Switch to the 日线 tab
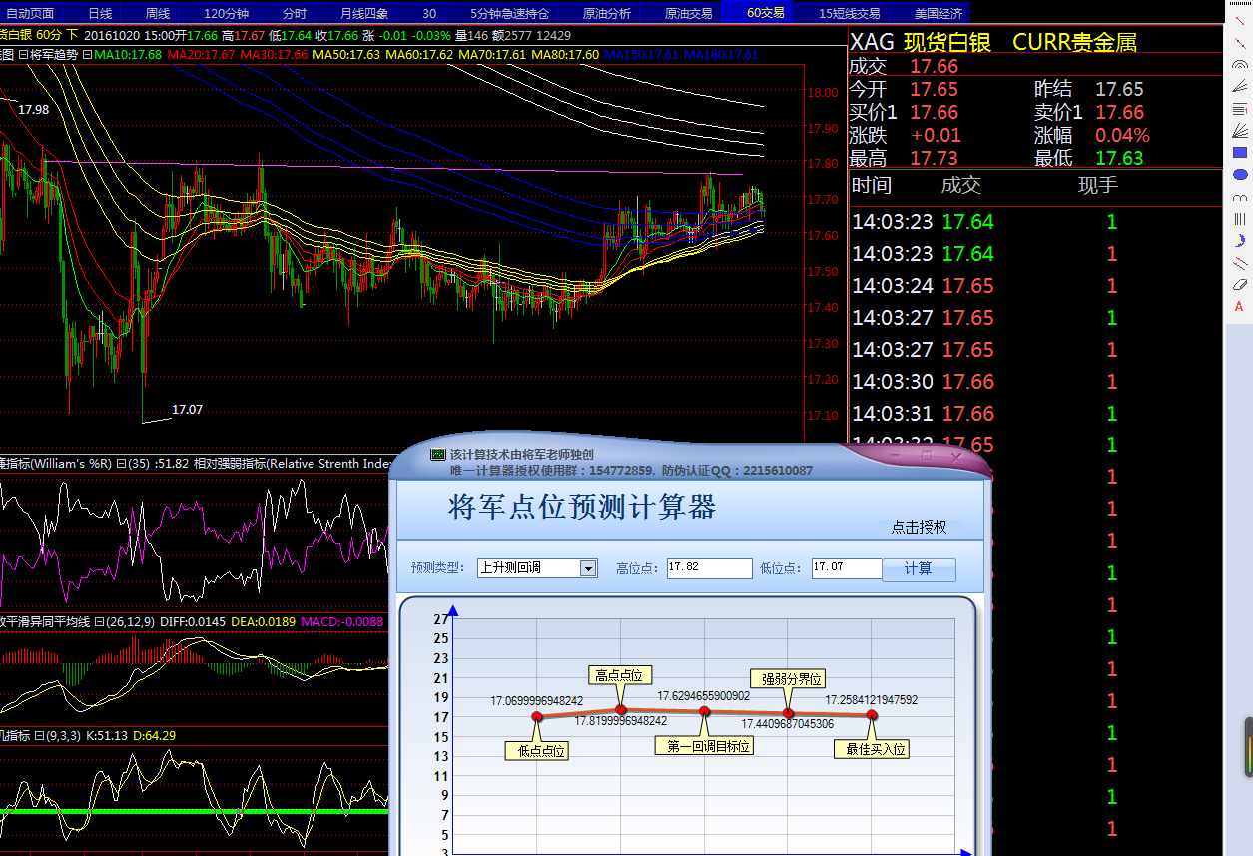 click(x=100, y=13)
